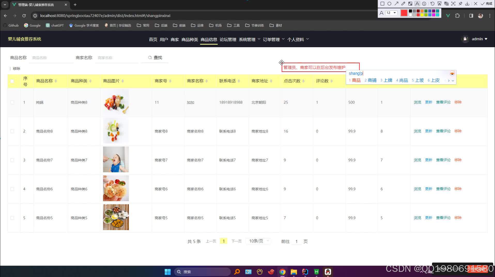Select the rectangle tool in the screenshot toolbar
Viewport: 495px width, 277px height.
[382, 4]
